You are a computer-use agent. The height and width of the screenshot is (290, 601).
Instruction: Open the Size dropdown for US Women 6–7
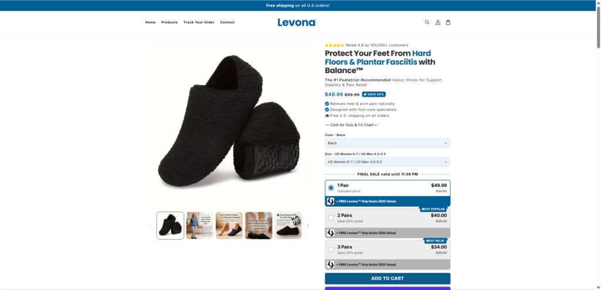pyautogui.click(x=387, y=162)
